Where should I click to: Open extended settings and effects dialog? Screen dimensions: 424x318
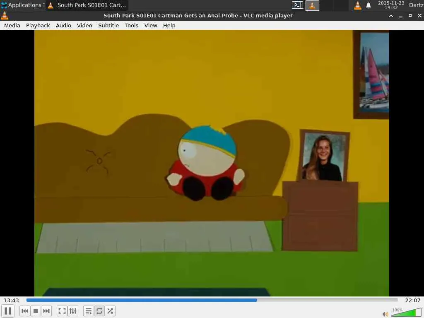(73, 311)
